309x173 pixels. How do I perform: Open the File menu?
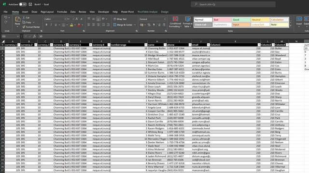(5, 12)
